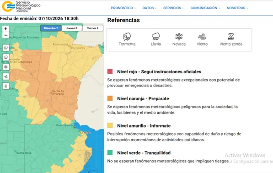Open the SERVICIOS dropdown menu
The height and width of the screenshot is (173, 273).
[173, 8]
